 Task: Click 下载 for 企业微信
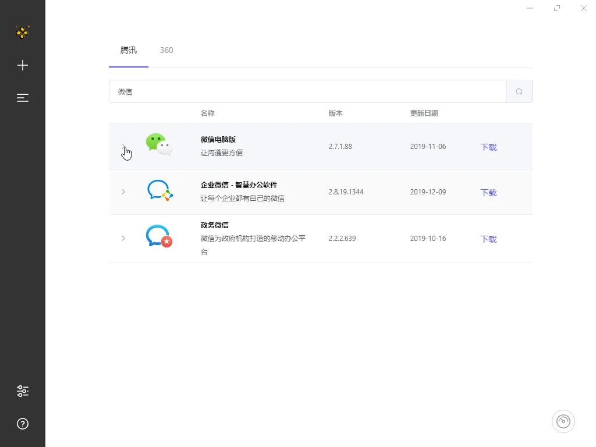488,193
